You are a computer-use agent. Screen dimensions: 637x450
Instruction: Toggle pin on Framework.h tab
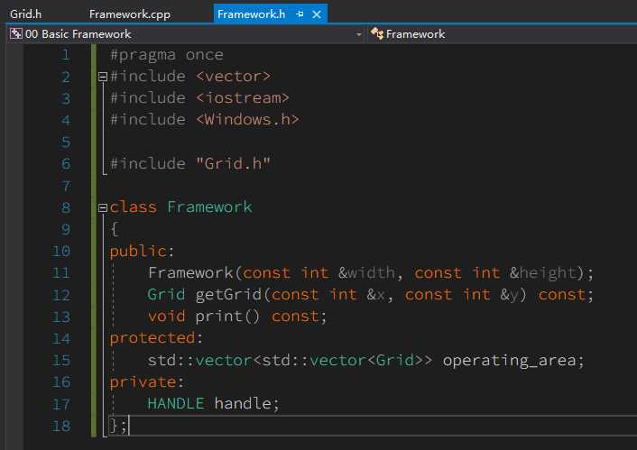pos(300,14)
